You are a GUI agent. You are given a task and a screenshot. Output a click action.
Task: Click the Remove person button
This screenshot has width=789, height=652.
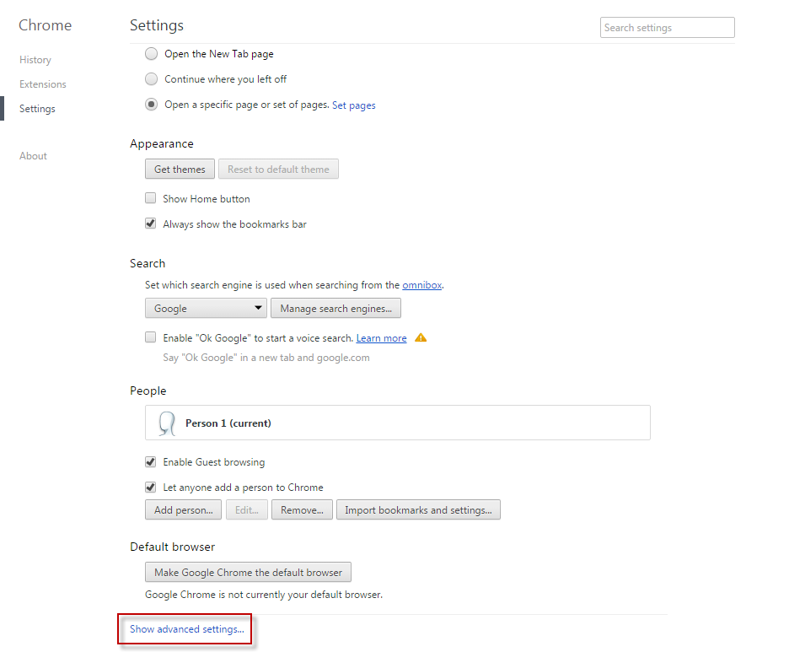point(302,510)
